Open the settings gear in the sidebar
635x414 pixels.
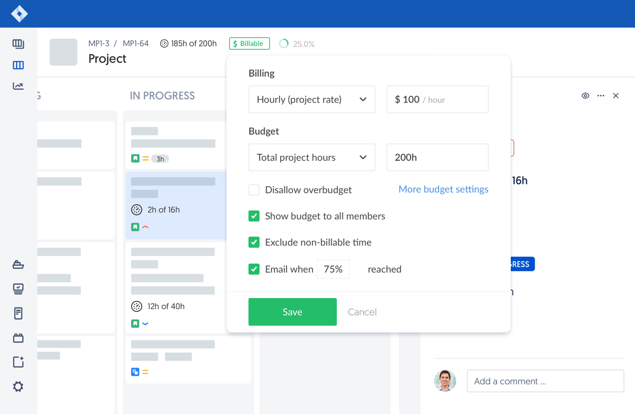pos(18,386)
